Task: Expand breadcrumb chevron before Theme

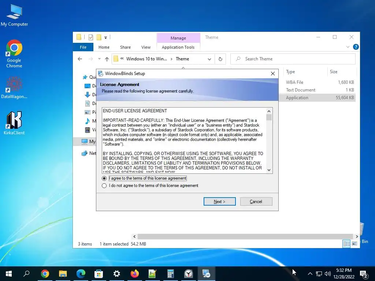Action: click(171, 59)
